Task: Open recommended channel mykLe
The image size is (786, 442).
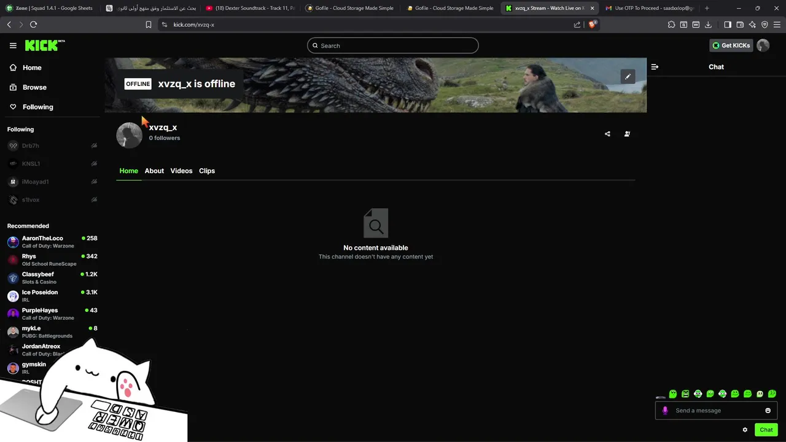Action: [52, 332]
